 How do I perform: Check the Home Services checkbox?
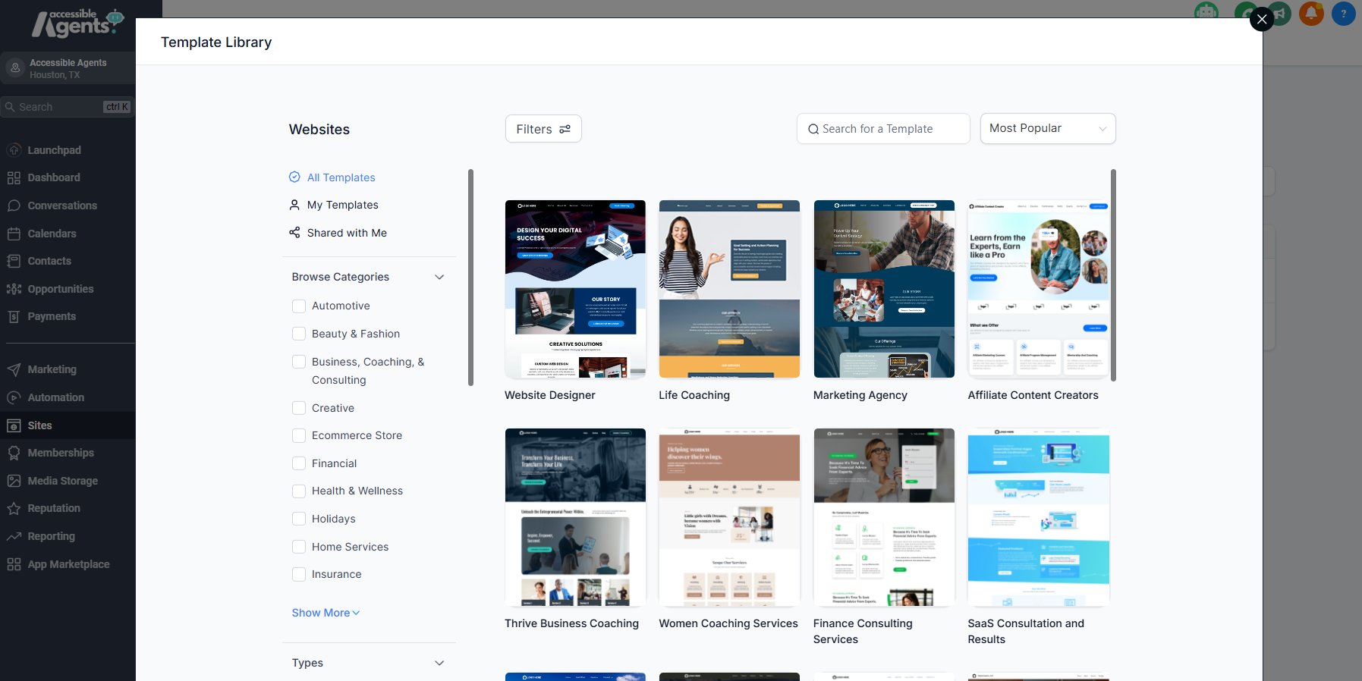299,547
